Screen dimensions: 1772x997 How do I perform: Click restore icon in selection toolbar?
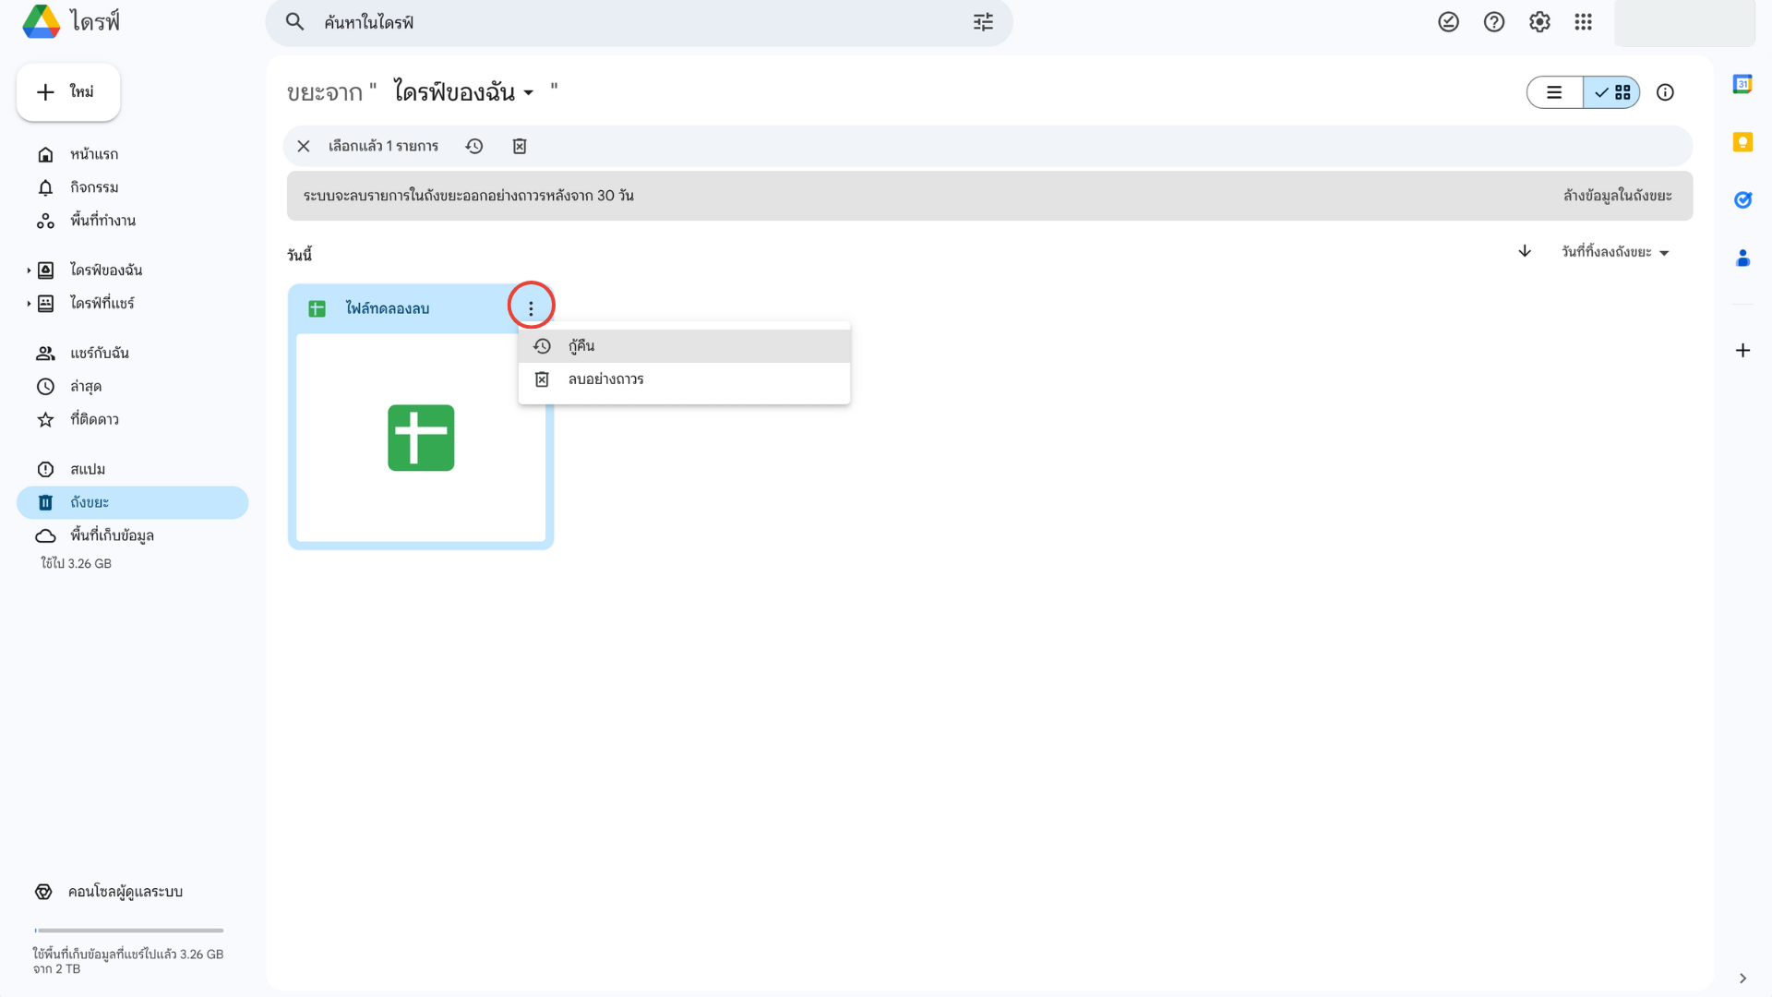point(474,146)
